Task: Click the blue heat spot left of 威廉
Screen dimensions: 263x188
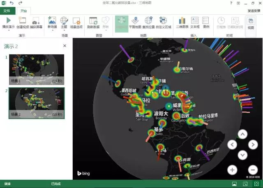Action: click(x=169, y=106)
